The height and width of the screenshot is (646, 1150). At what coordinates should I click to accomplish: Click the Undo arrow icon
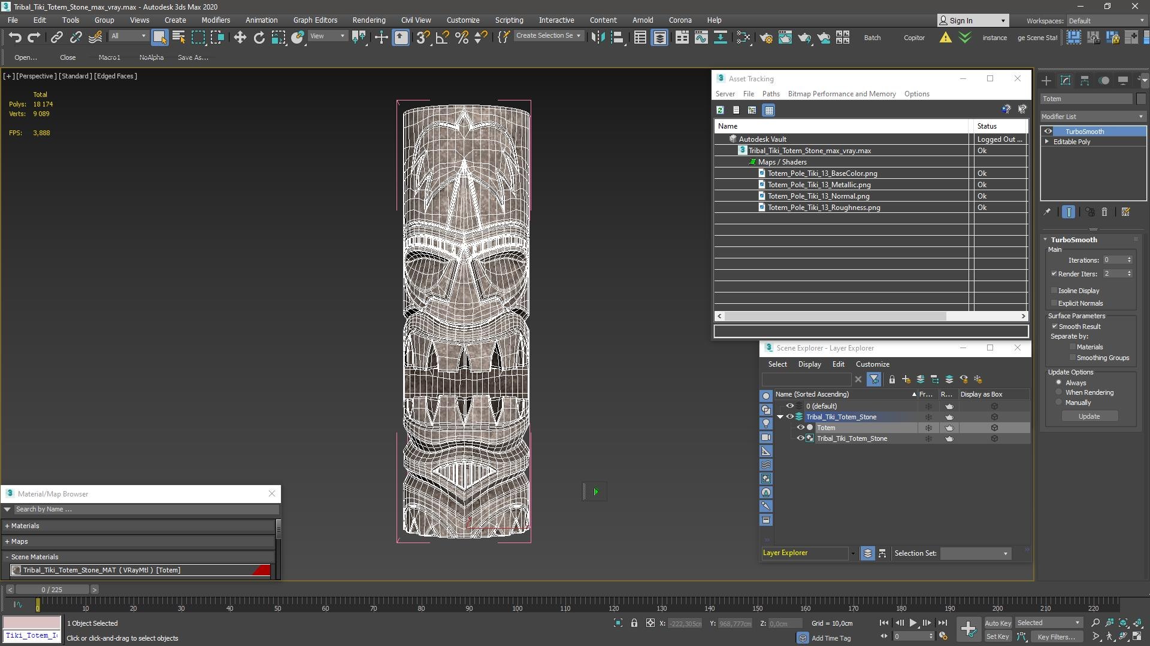15,37
